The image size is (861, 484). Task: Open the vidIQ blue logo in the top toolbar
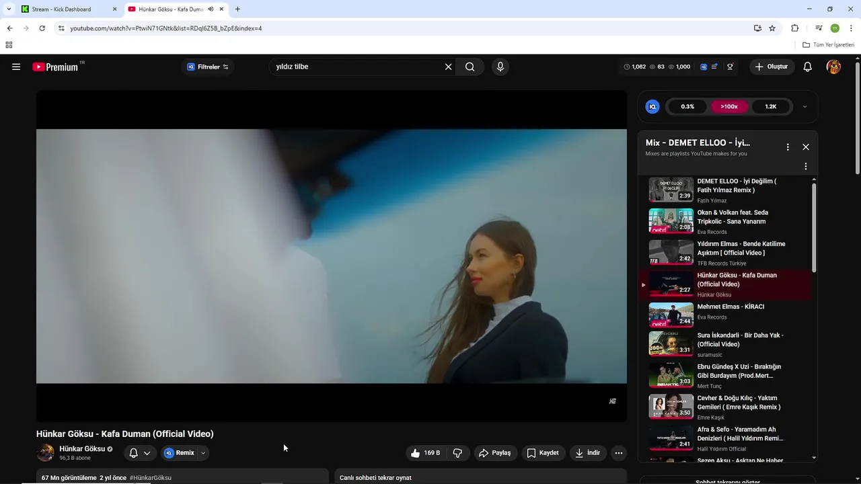click(704, 67)
